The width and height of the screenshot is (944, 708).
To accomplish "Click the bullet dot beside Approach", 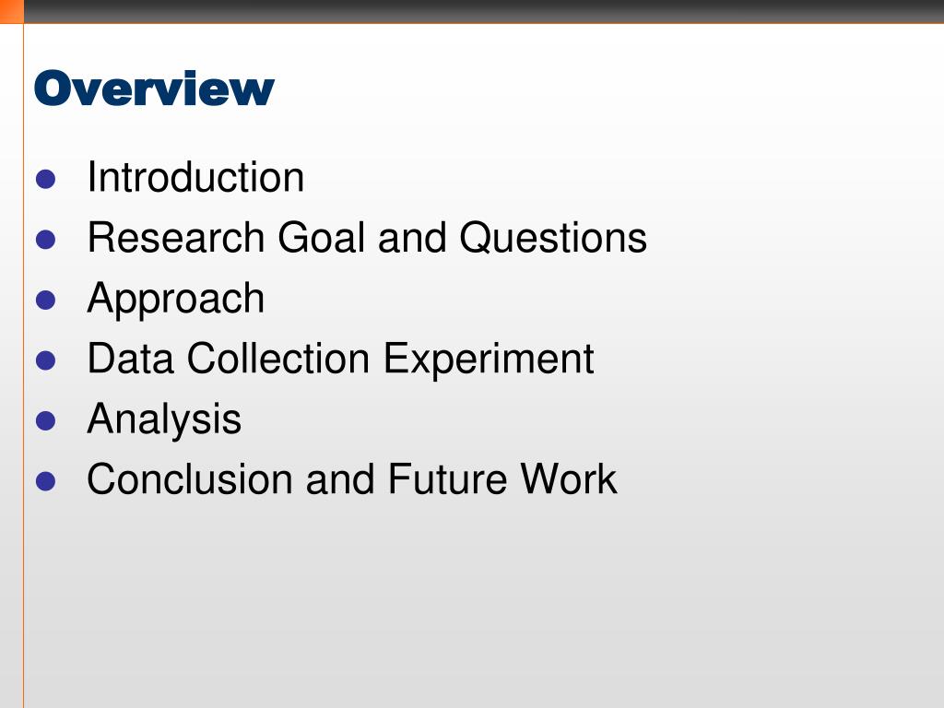I will (46, 300).
